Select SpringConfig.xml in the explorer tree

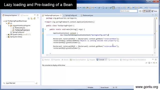pos(18,32)
